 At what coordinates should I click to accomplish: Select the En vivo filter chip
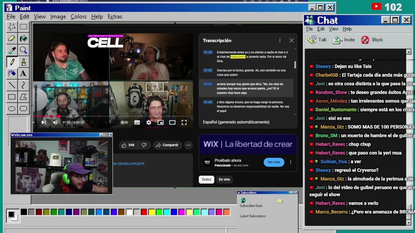click(x=224, y=179)
